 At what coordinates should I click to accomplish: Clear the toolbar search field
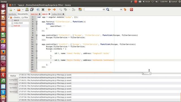pyautogui.click(x=104, y=9)
